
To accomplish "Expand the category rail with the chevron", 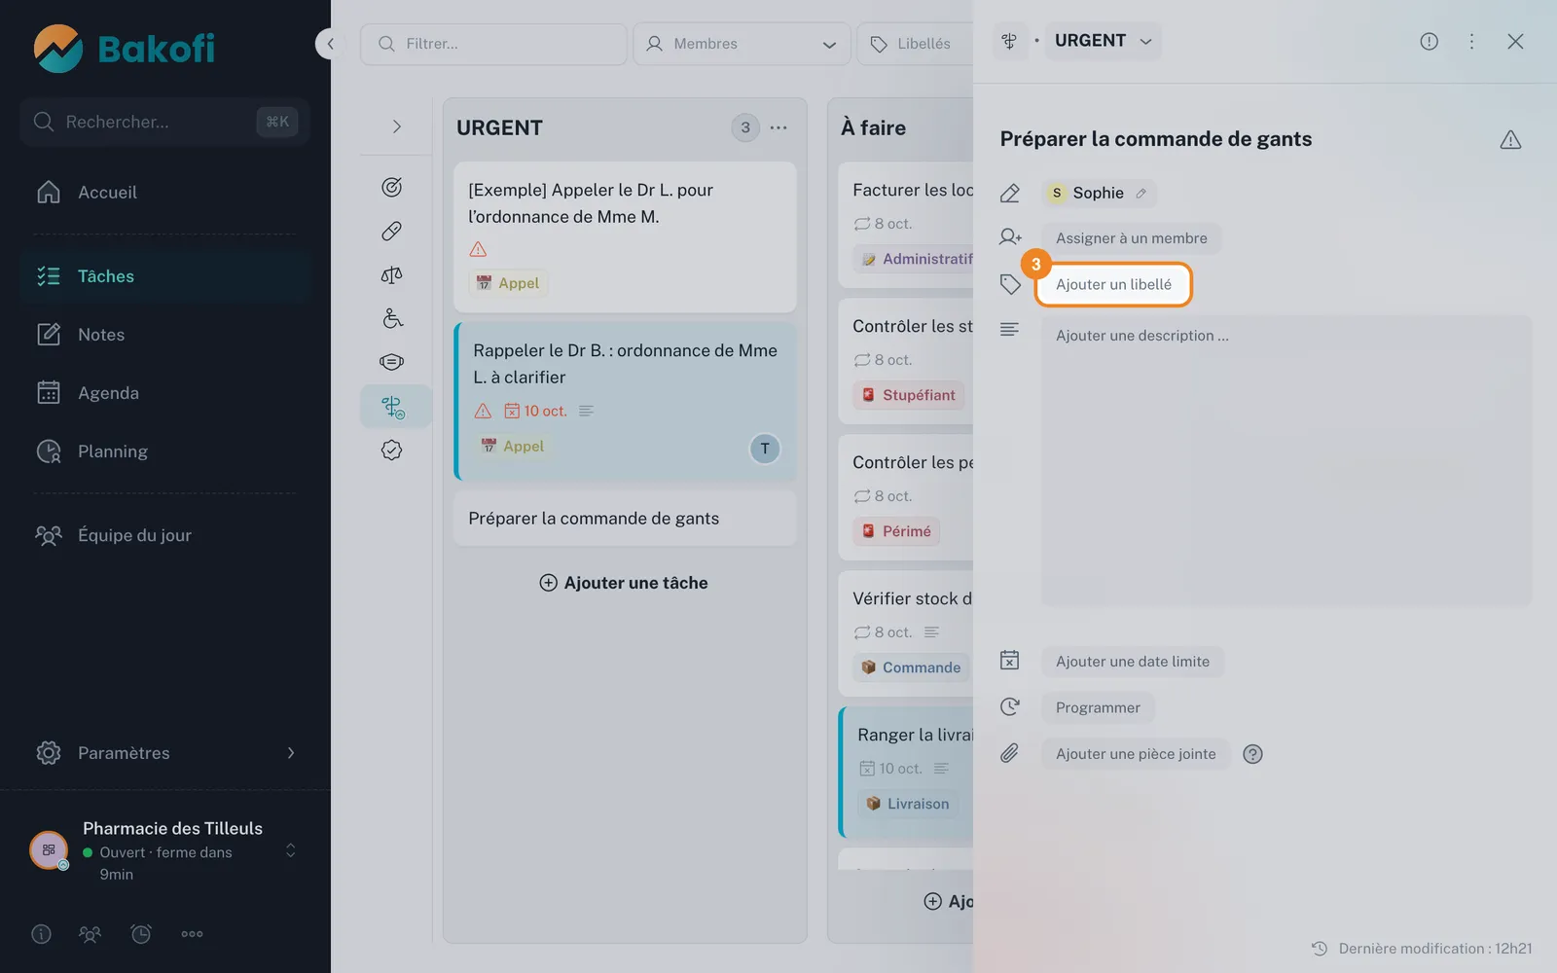I will click(396, 126).
